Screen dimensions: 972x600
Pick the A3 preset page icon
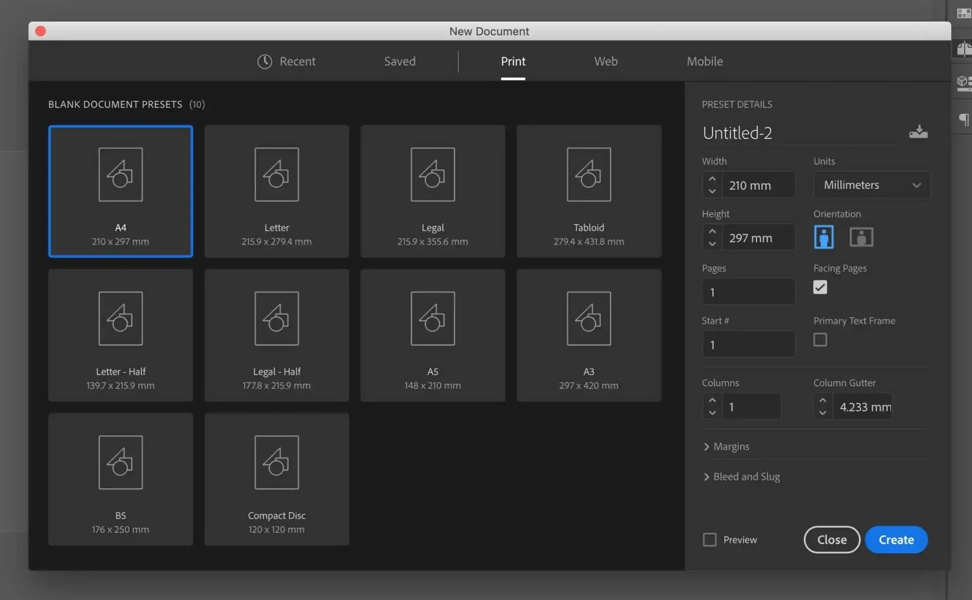point(589,318)
